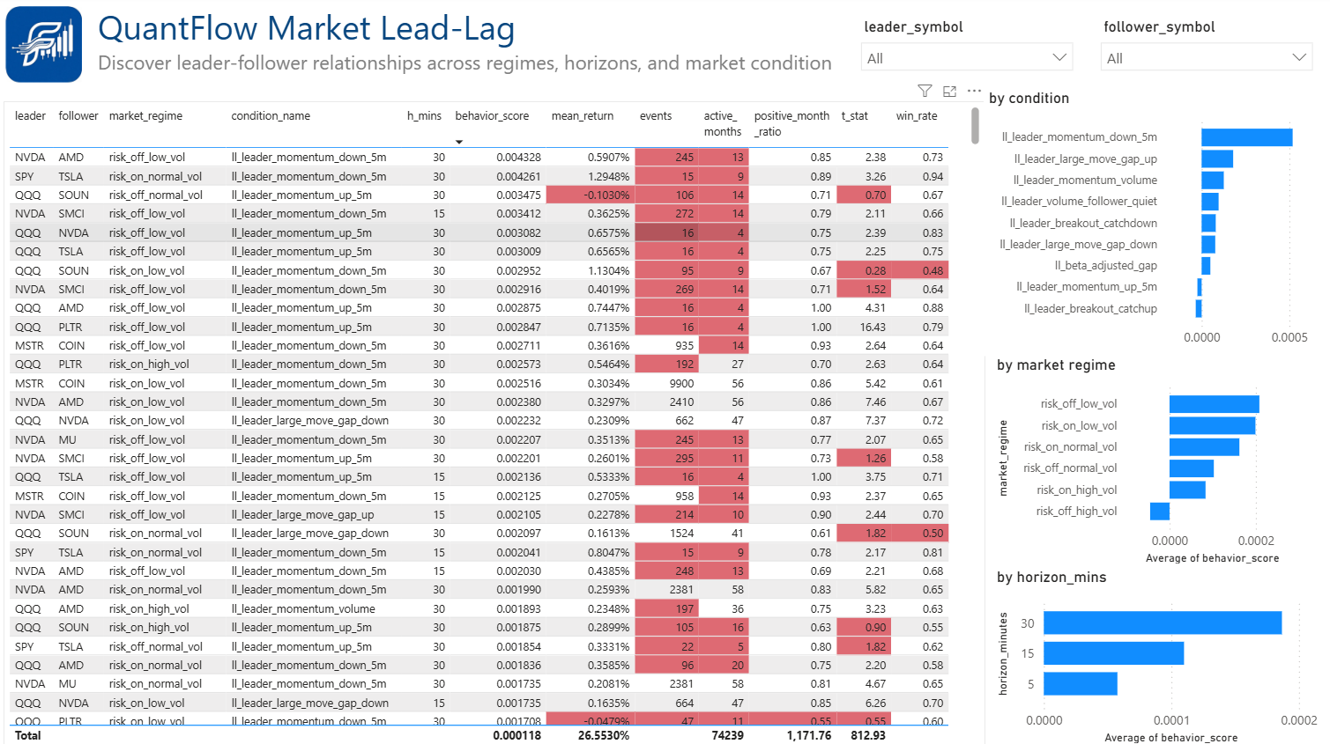Image resolution: width=1330 pixels, height=744 pixels.
Task: Sort by positive_month_ratio column header
Action: point(791,124)
